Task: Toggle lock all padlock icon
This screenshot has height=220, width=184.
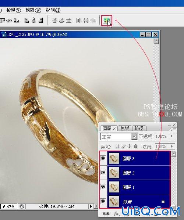Action: tap(136, 146)
